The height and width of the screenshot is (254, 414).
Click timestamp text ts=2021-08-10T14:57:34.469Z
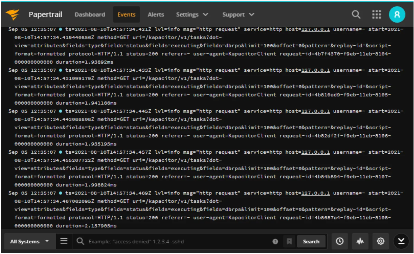[108, 193]
